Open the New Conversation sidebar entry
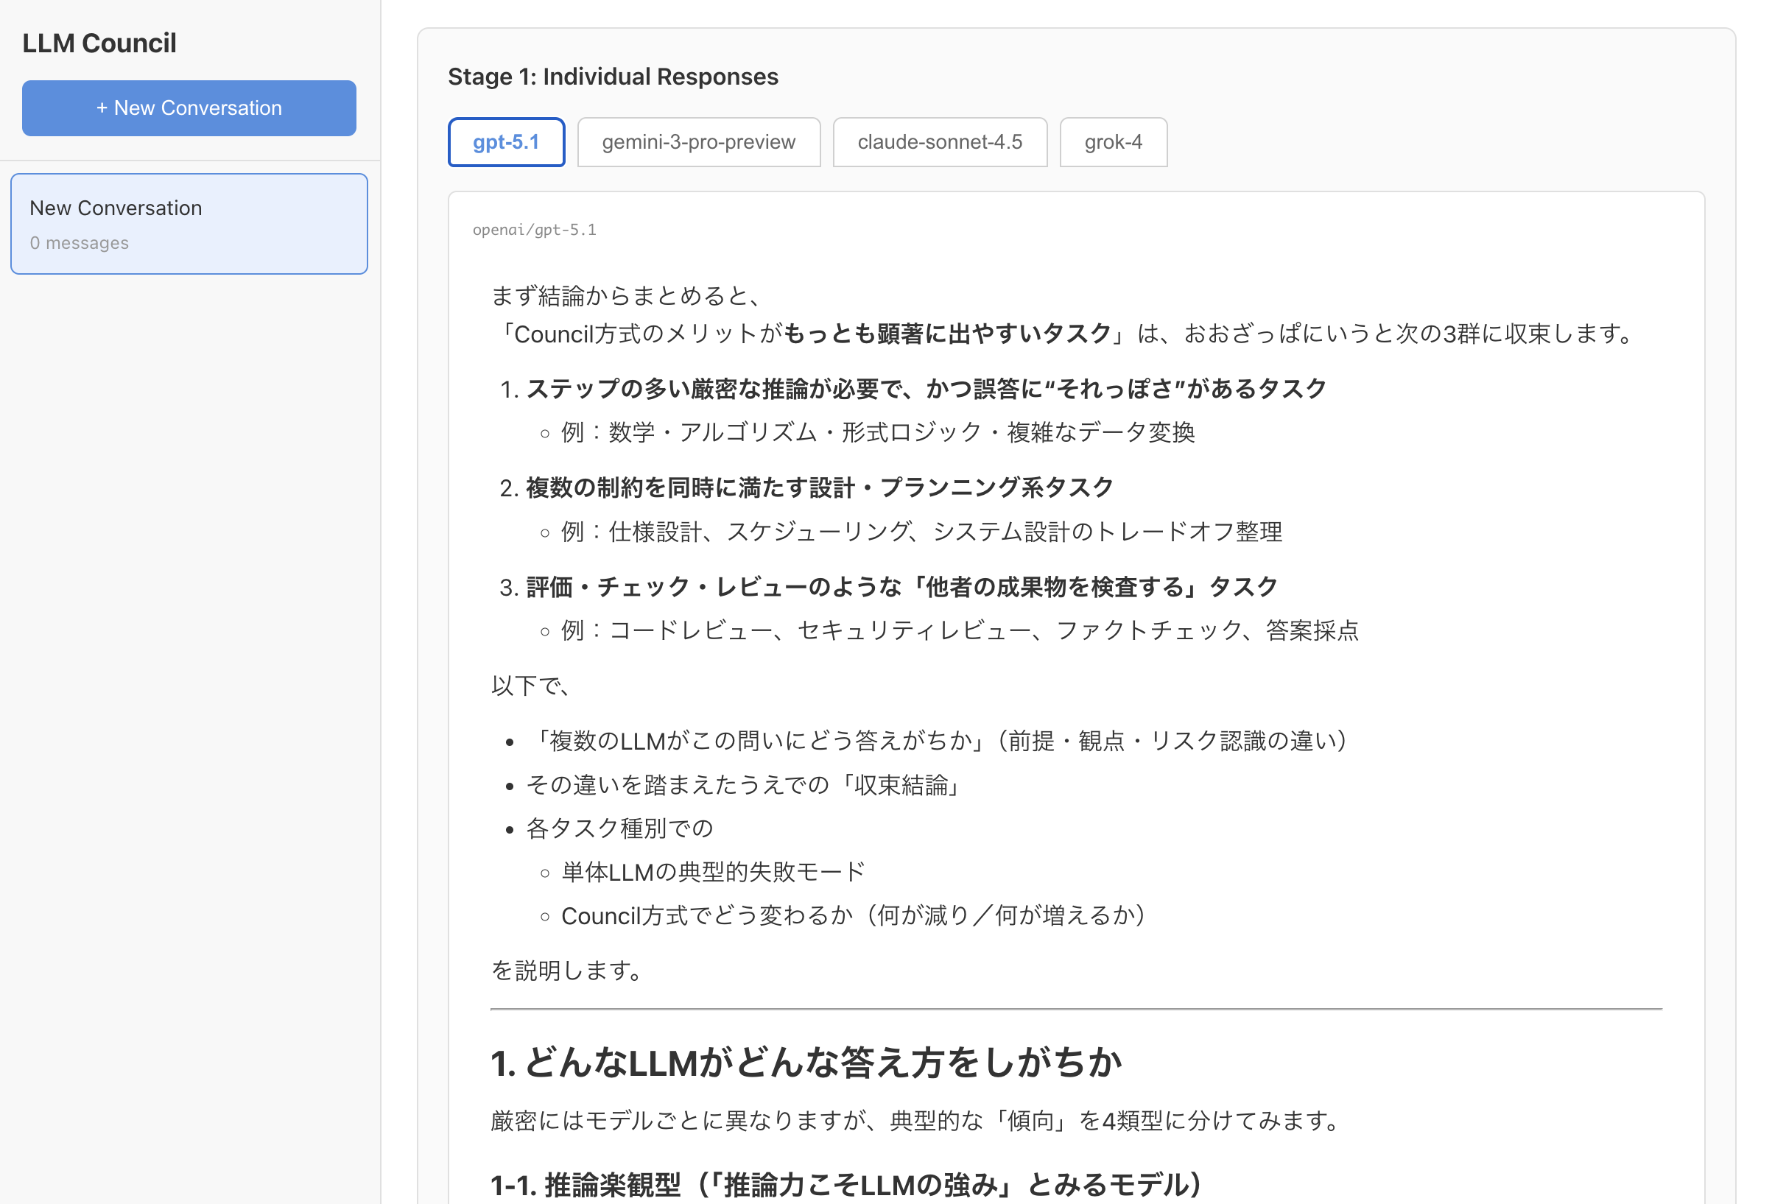The width and height of the screenshot is (1772, 1204). pos(189,223)
